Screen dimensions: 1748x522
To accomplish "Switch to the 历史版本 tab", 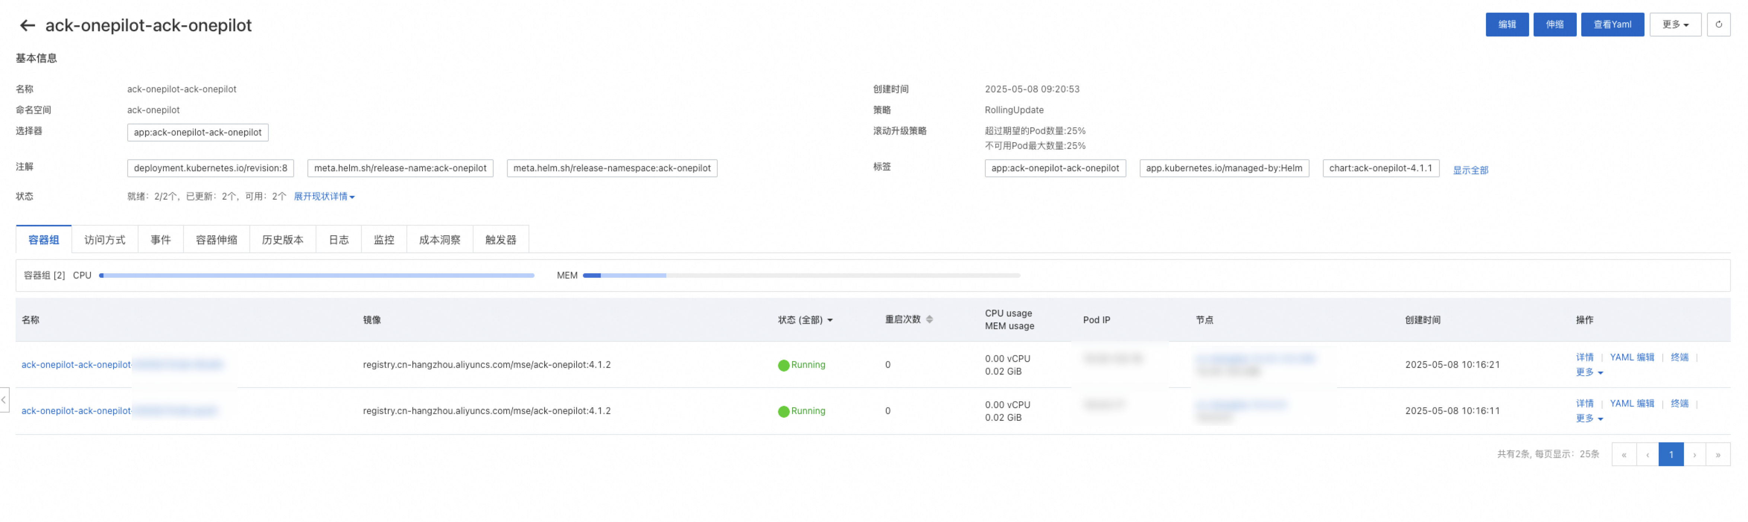I will (x=283, y=239).
